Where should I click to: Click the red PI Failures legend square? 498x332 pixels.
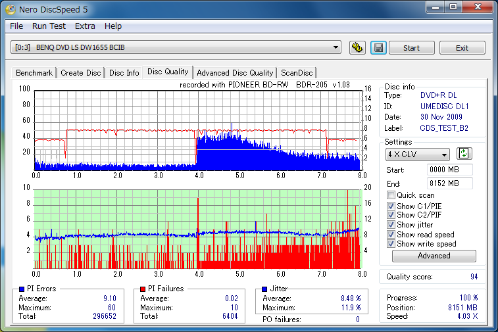(x=143, y=289)
